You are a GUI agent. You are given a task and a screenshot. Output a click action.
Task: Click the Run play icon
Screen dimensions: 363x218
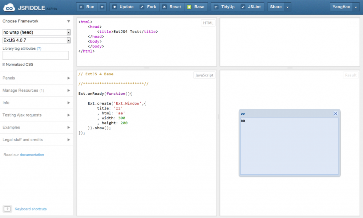(x=81, y=7)
